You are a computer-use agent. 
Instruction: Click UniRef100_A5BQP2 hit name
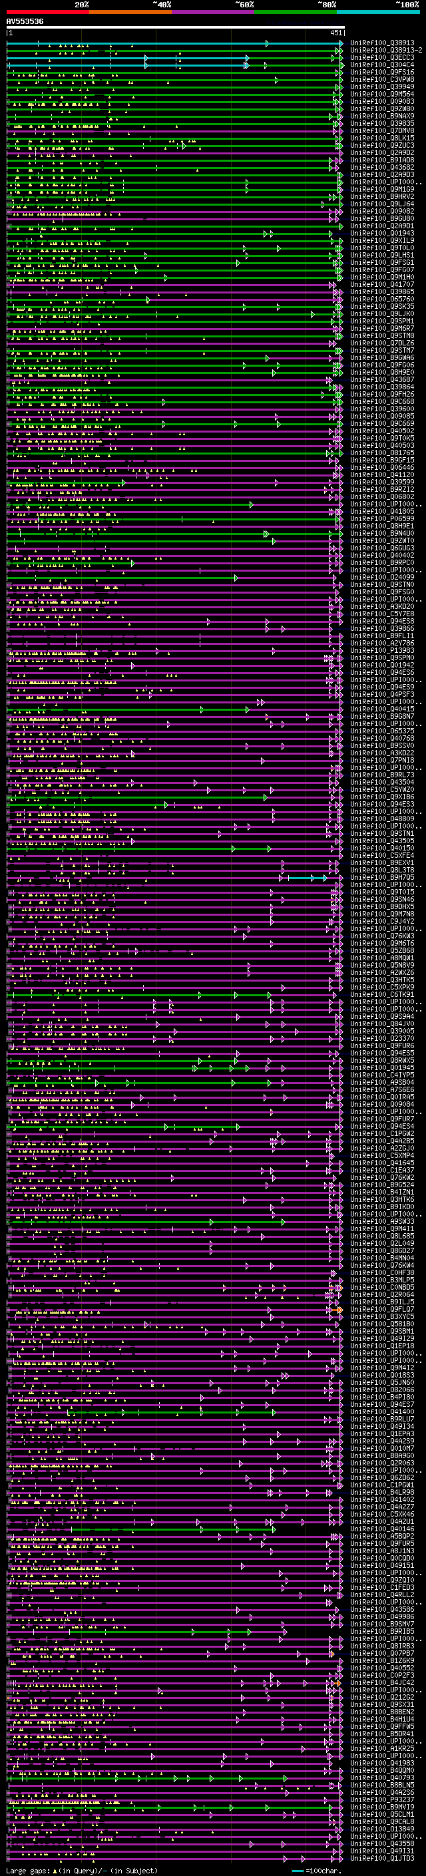click(x=382, y=1537)
